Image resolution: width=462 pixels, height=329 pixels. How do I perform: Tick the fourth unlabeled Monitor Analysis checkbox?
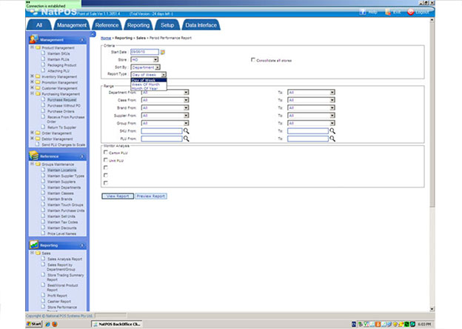tap(106, 176)
